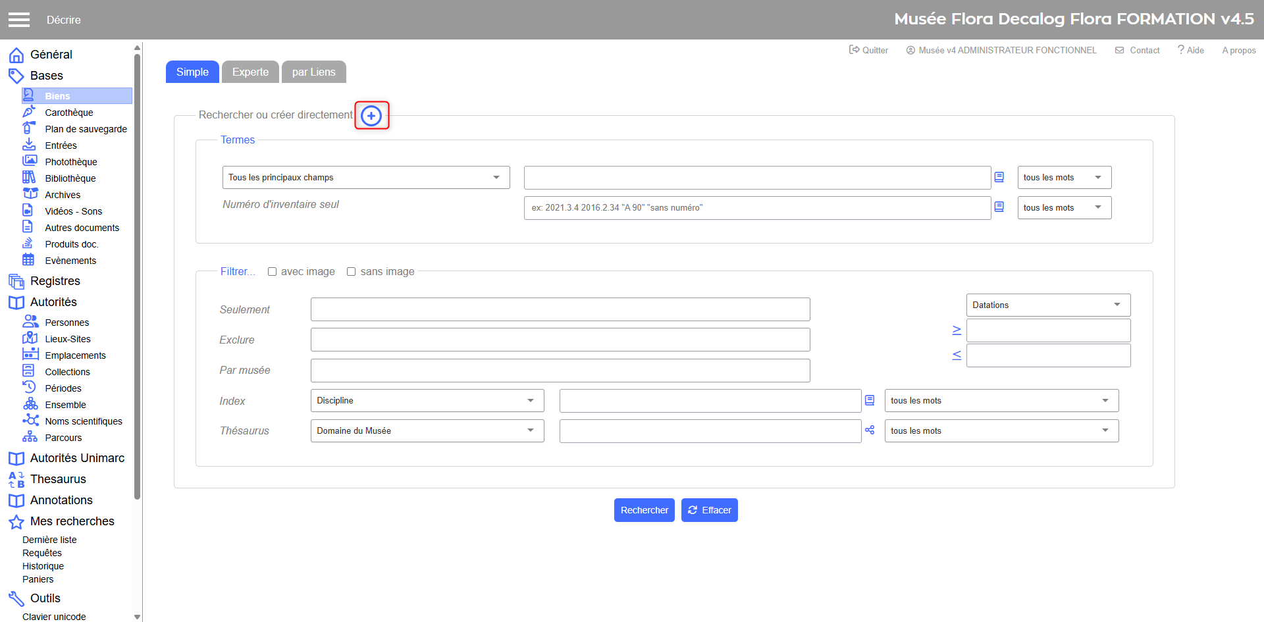Open the index list icon beside Discipline field
Image resolution: width=1264 pixels, height=622 pixels.
(x=870, y=400)
